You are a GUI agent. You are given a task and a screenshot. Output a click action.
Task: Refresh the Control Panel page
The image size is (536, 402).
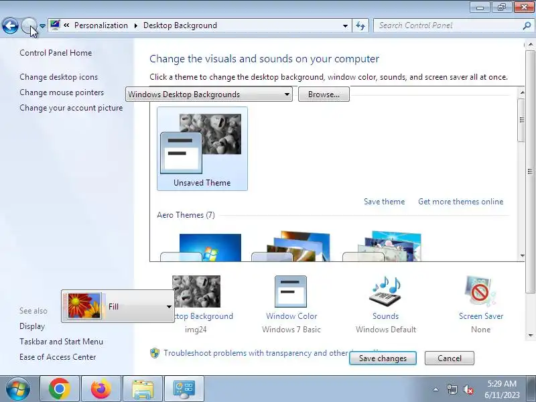pyautogui.click(x=360, y=25)
